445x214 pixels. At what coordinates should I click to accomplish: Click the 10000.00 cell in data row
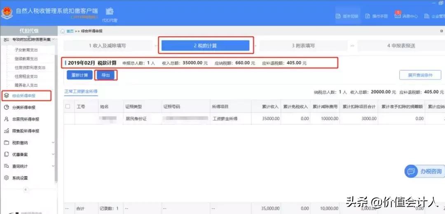coord(330,119)
